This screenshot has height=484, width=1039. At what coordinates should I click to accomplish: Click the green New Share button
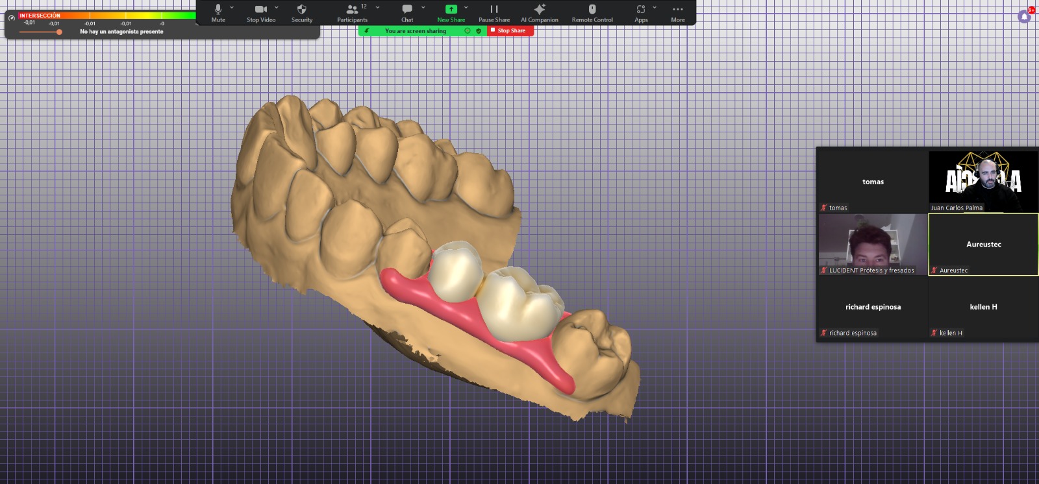pyautogui.click(x=451, y=12)
